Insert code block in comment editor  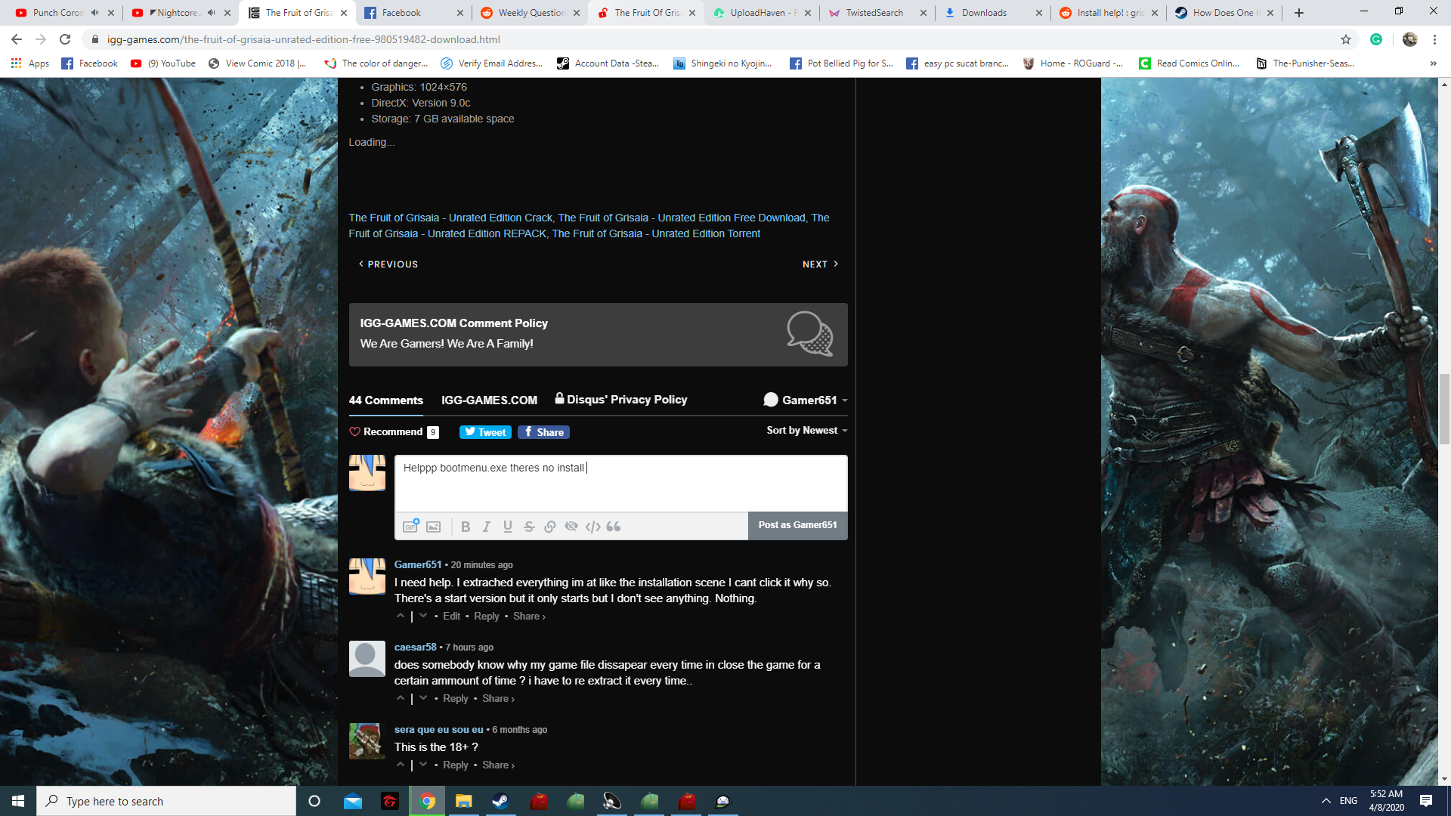(593, 527)
